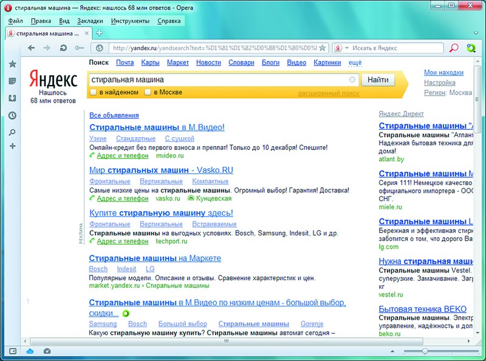Open the Новости link

(208, 62)
